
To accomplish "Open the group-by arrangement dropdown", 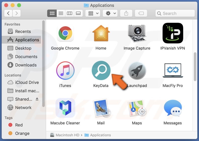I will pos(93,13).
